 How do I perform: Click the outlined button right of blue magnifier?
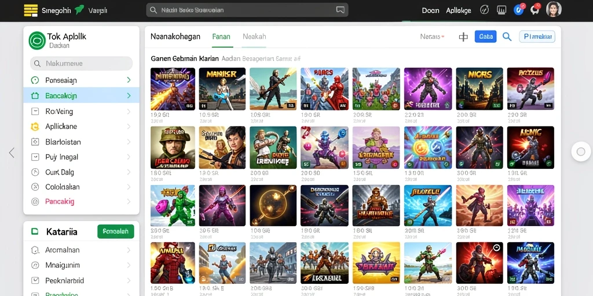(x=537, y=36)
